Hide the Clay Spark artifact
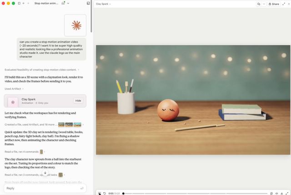 78,101
